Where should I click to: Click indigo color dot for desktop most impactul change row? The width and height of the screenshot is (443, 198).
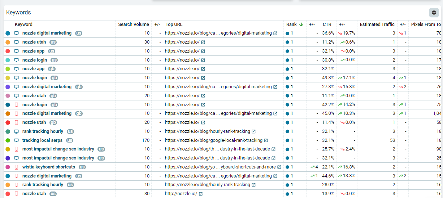pyautogui.click(x=8, y=158)
